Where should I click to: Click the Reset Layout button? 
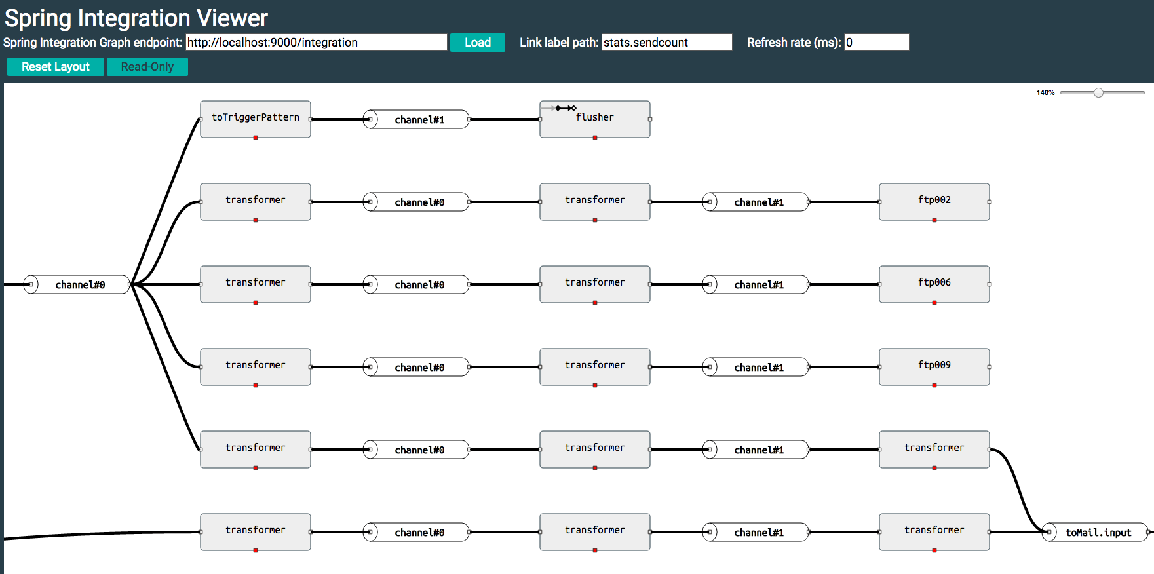click(56, 67)
